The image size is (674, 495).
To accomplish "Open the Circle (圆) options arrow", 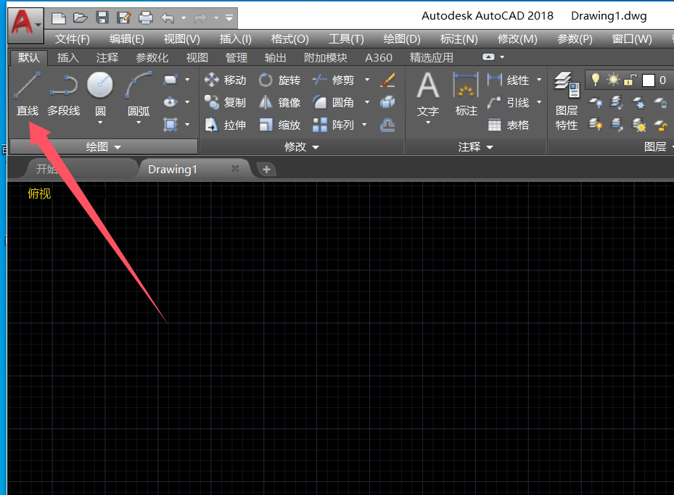I will click(100, 122).
